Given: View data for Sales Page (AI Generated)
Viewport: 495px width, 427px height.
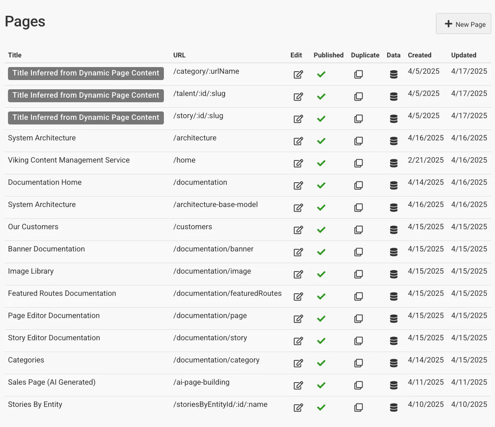Looking at the screenshot, I should (x=394, y=385).
